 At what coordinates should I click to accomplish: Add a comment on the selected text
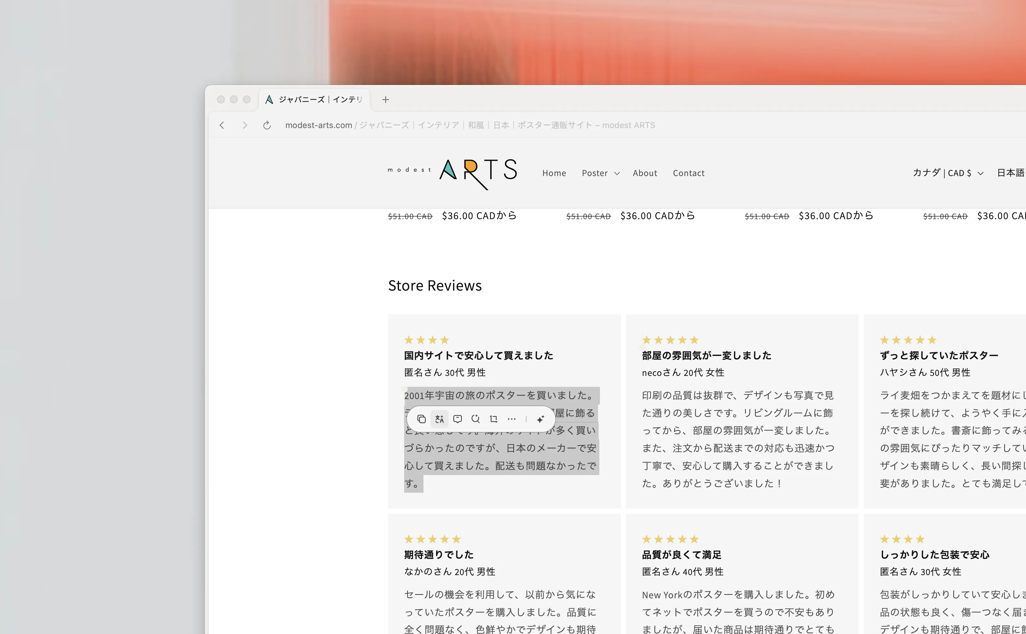pyautogui.click(x=457, y=419)
